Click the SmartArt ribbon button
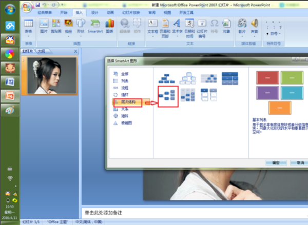The width and height of the screenshot is (308, 225). 95,26
